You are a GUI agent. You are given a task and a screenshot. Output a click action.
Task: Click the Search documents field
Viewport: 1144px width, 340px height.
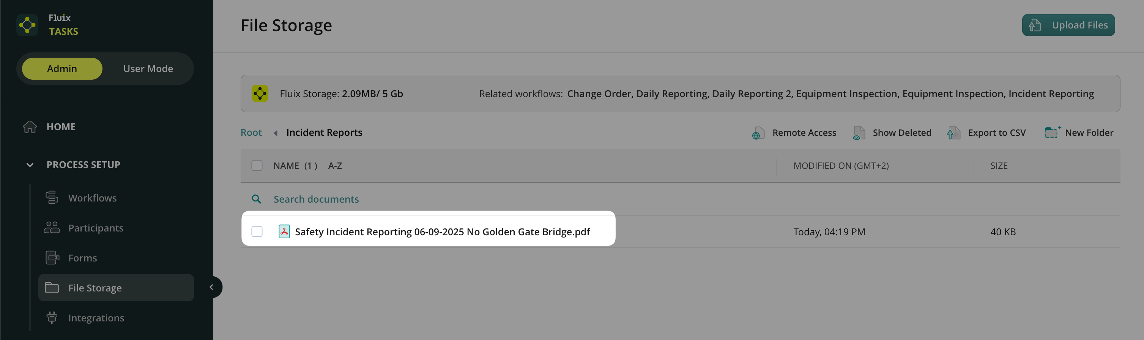[316, 199]
